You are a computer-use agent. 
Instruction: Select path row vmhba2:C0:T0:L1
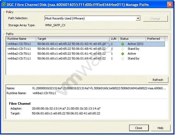[85, 54]
